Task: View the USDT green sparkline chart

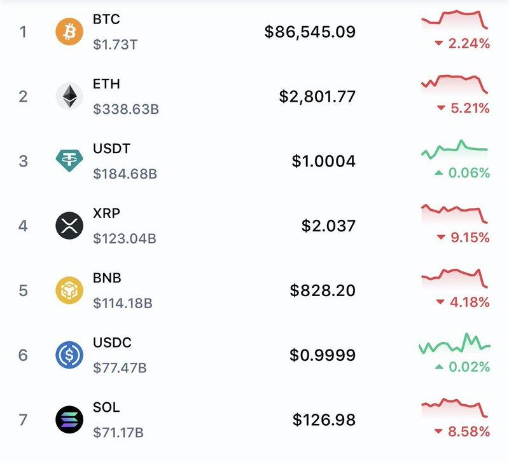Action: [454, 150]
